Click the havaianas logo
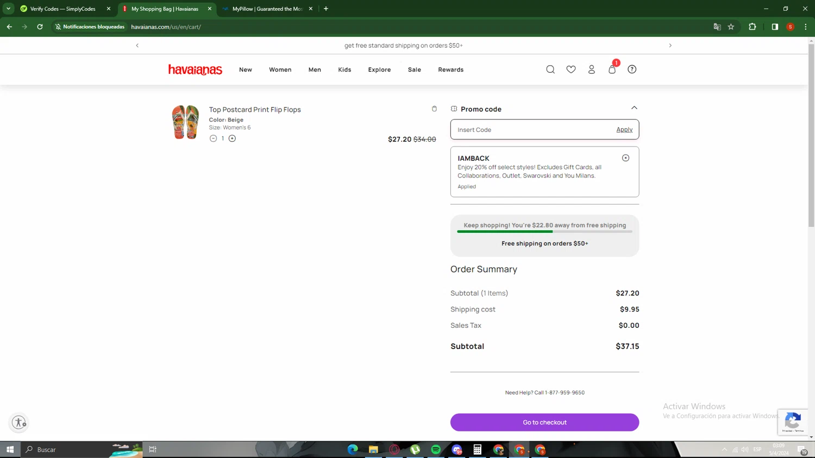 [195, 69]
